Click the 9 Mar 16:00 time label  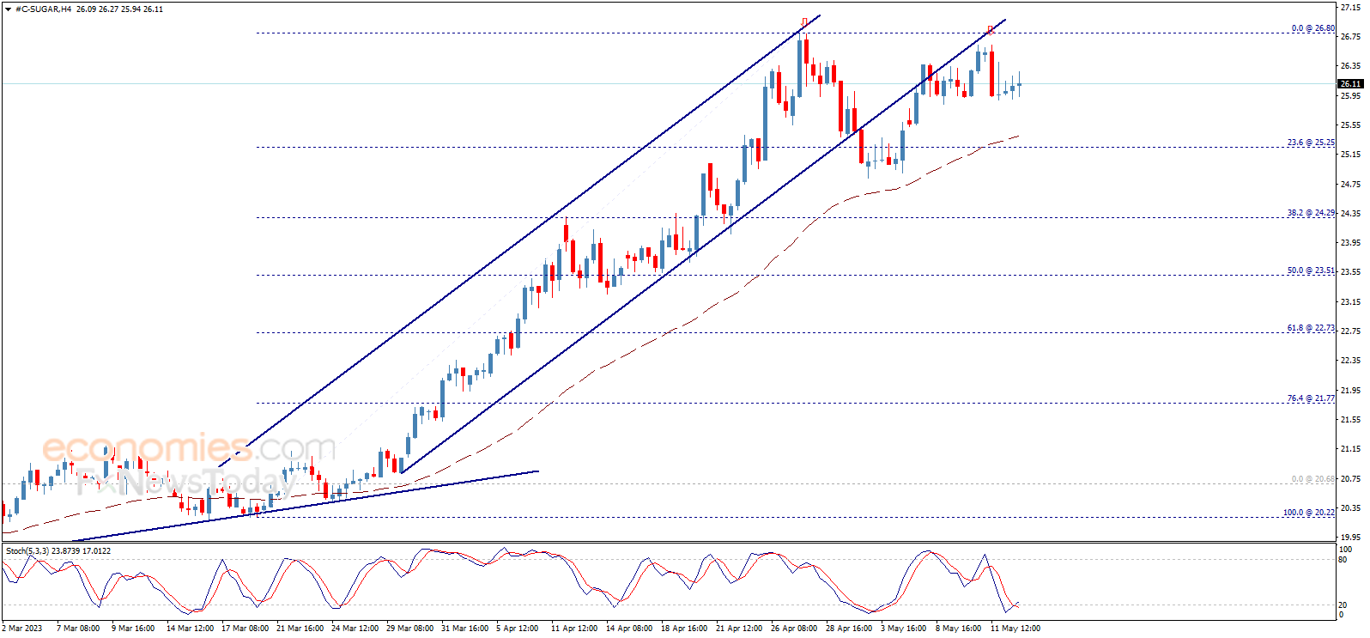(x=133, y=629)
